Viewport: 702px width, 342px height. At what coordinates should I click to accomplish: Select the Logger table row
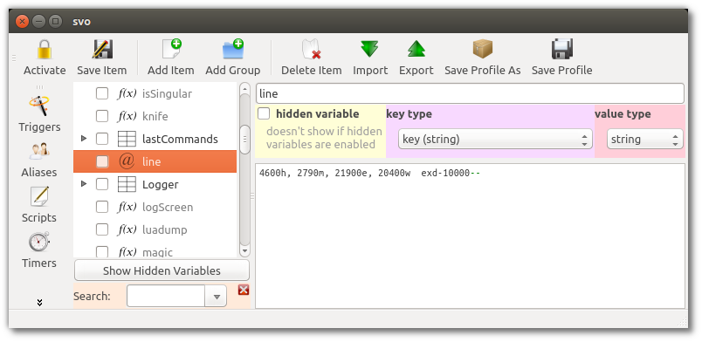click(155, 184)
